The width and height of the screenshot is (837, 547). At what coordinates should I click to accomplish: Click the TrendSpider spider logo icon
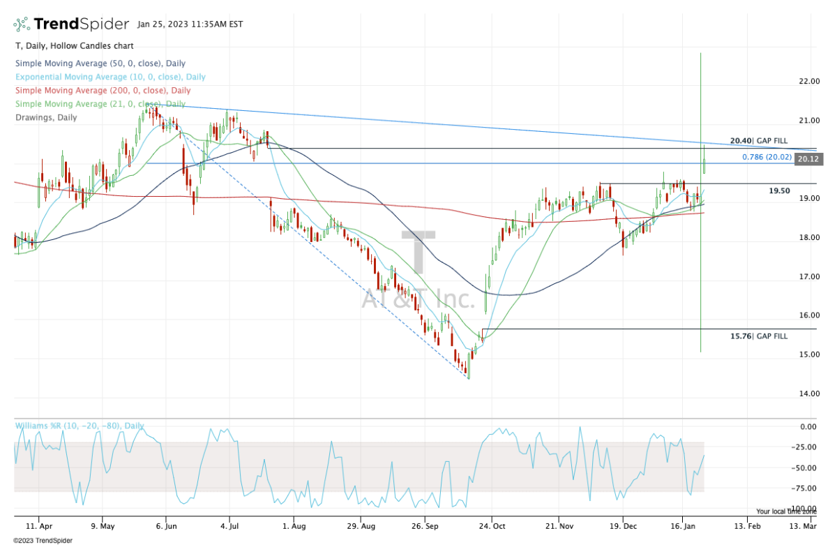coord(22,24)
